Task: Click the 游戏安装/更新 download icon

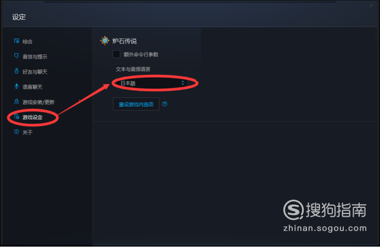Action: (16, 102)
